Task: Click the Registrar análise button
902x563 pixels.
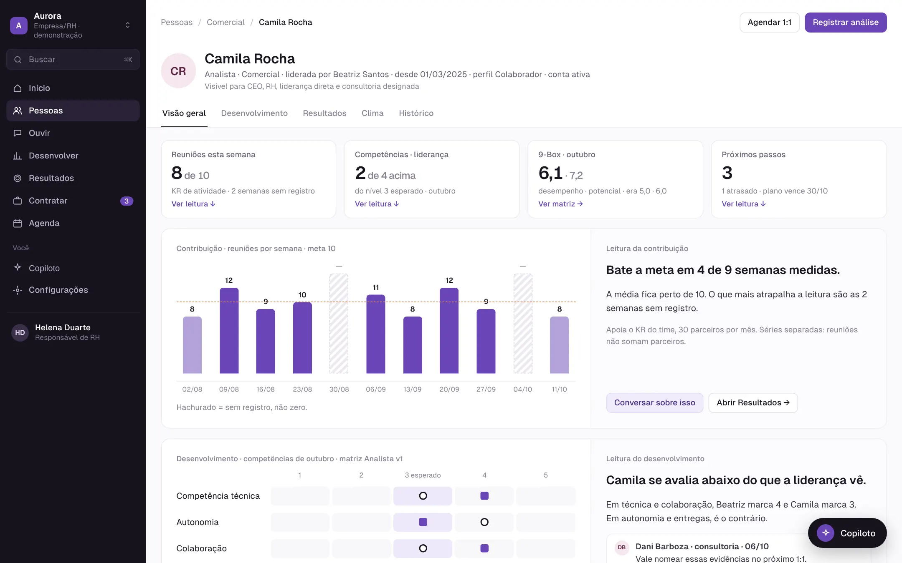Action: [x=846, y=22]
